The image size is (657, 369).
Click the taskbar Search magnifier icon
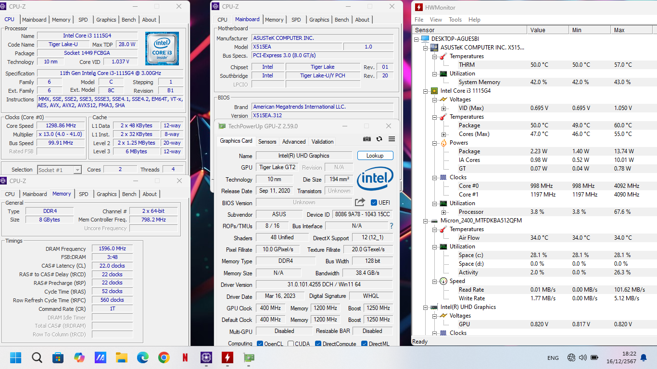point(37,357)
